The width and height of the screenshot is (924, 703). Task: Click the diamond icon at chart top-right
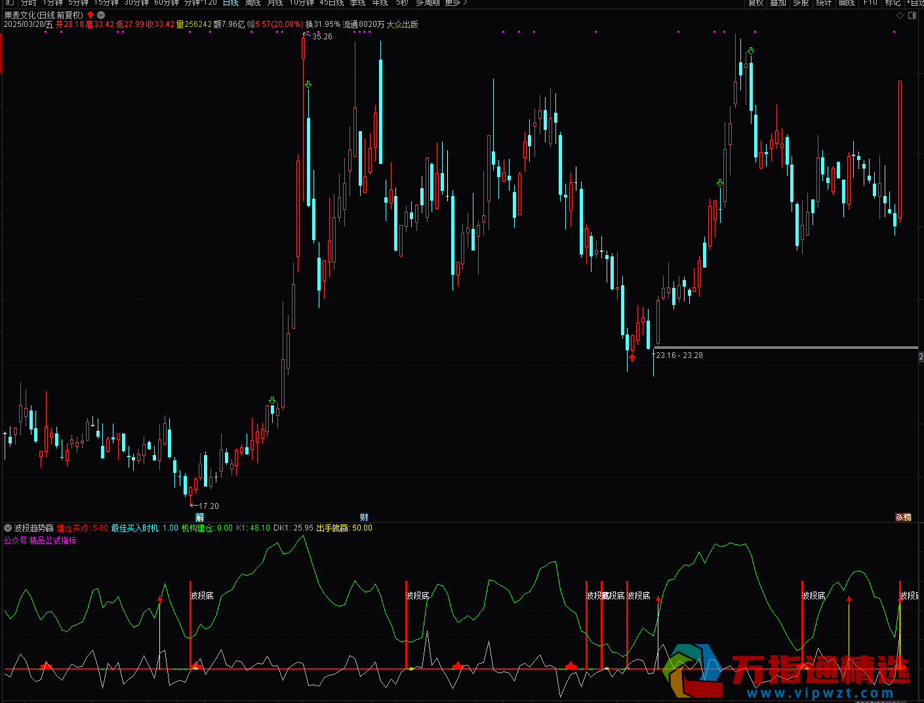pyautogui.click(x=900, y=15)
